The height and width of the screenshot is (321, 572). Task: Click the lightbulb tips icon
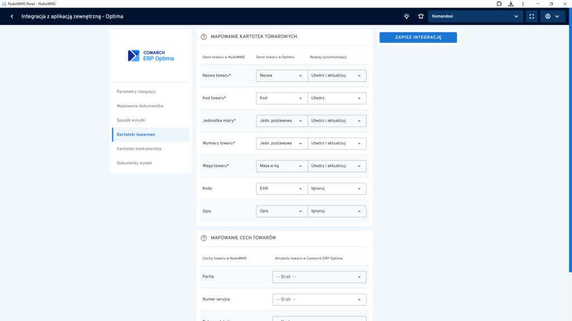[x=407, y=16]
